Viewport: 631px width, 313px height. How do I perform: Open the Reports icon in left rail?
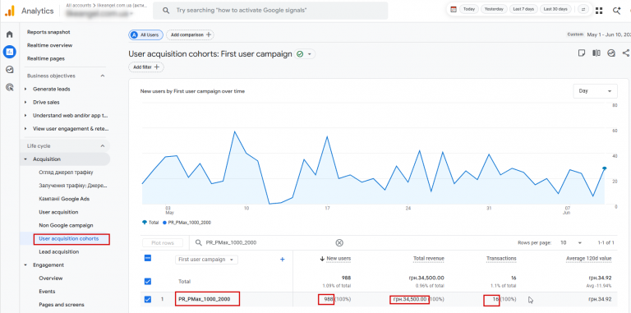[9, 52]
